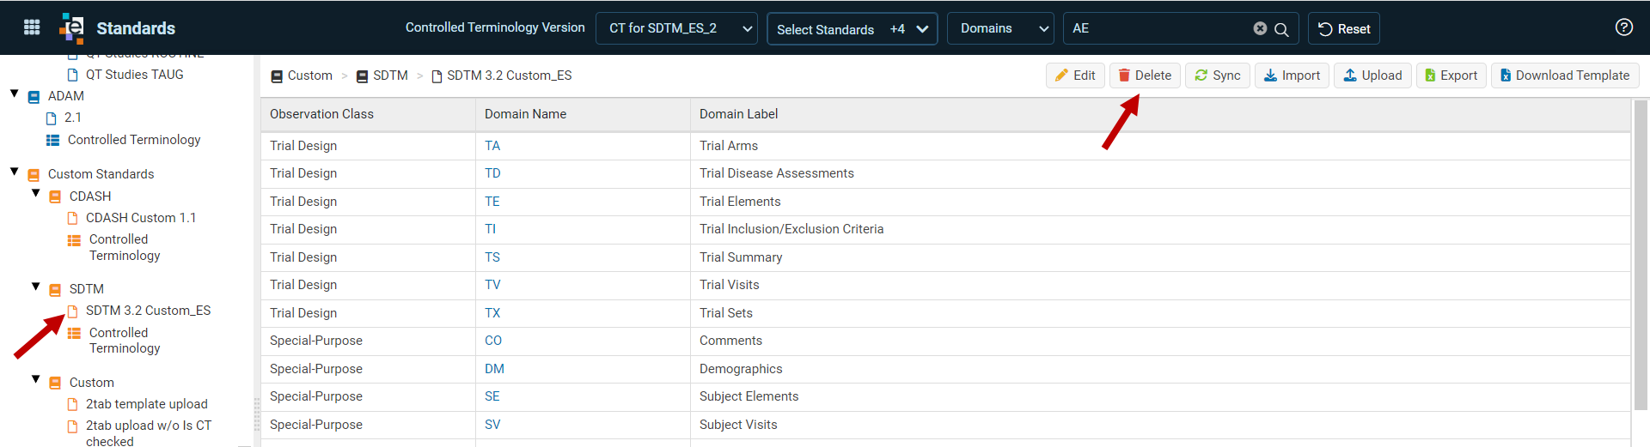Click the Edit button

tap(1075, 76)
